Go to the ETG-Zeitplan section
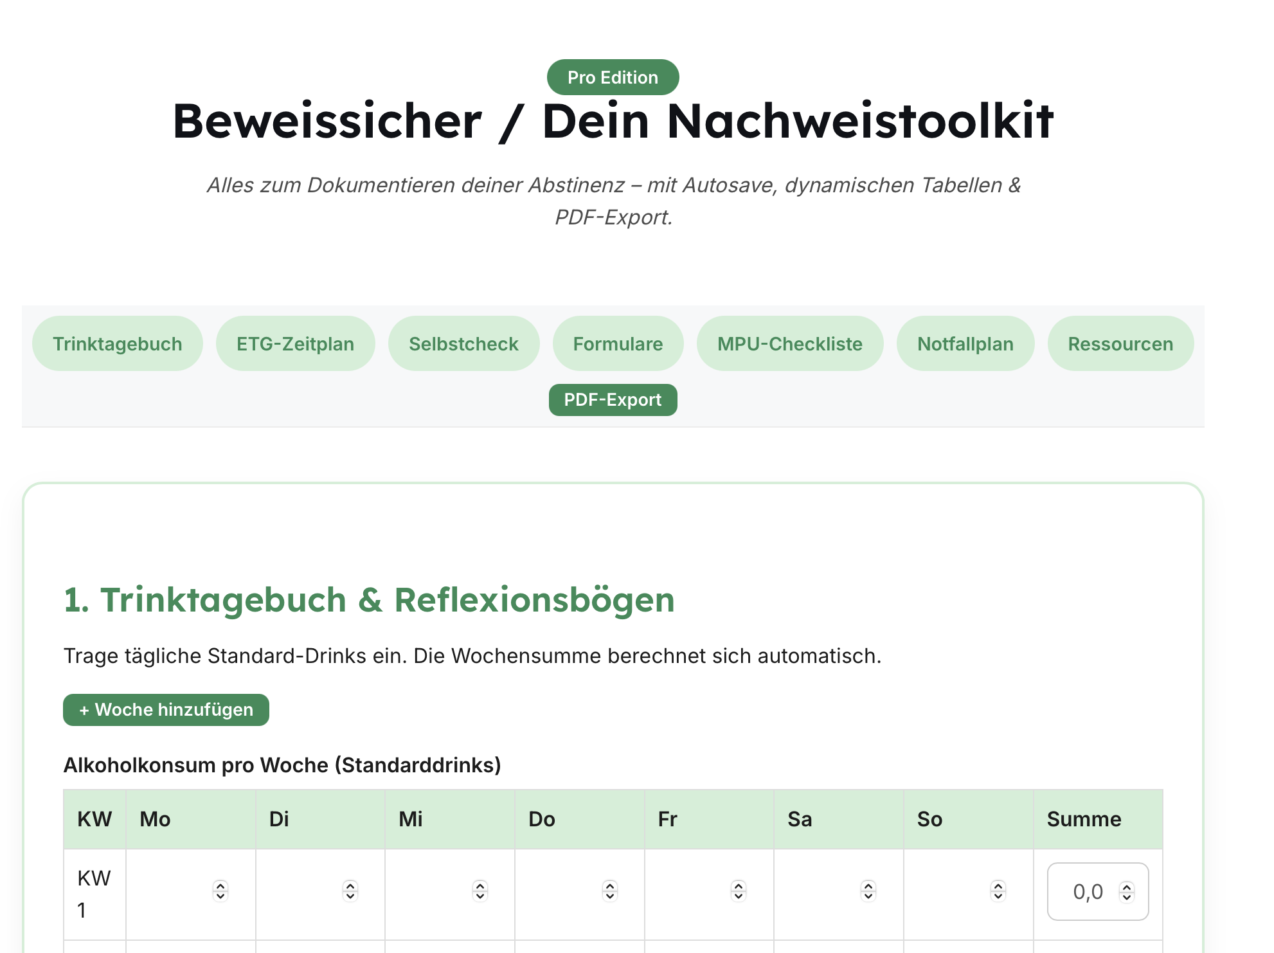This screenshot has width=1274, height=953. pyautogui.click(x=296, y=343)
